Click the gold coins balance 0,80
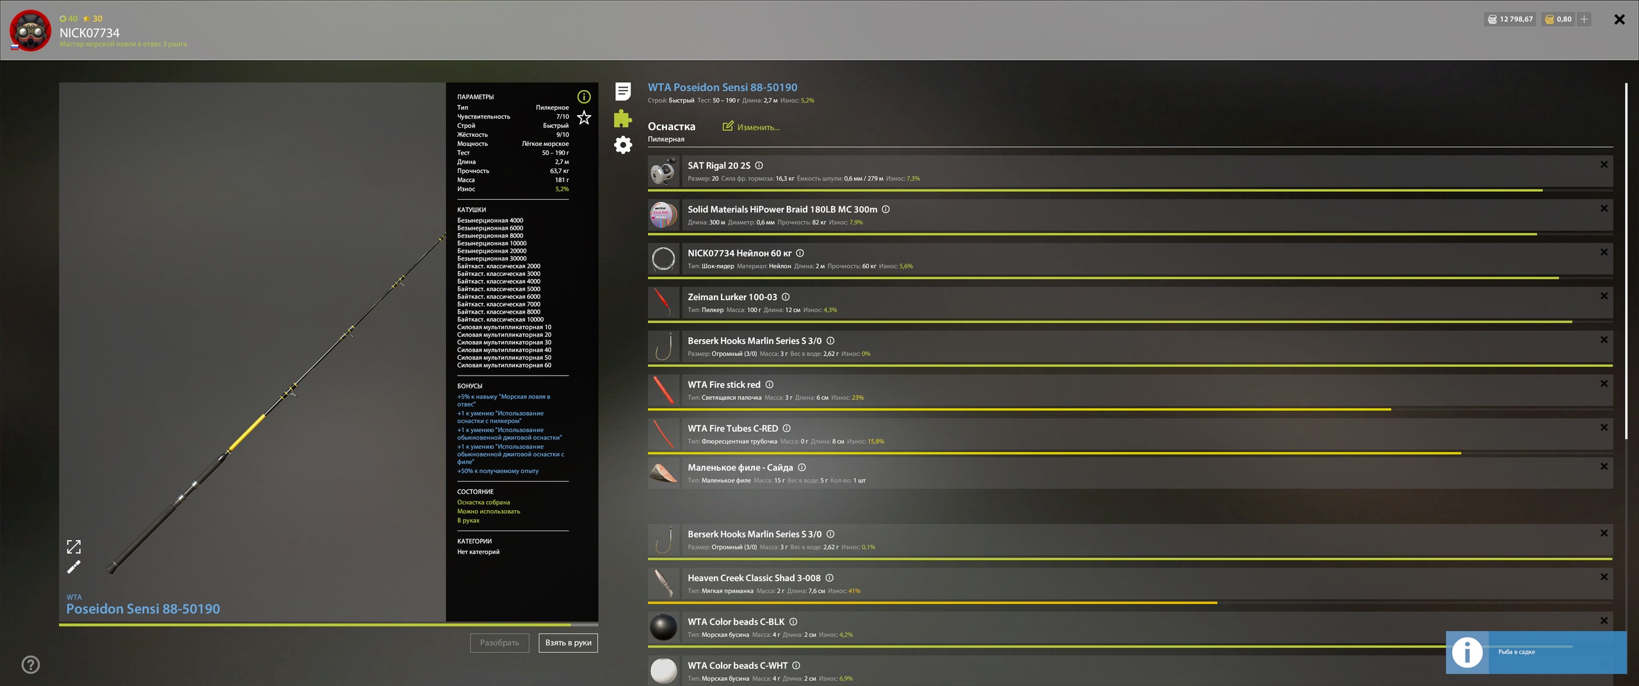1639x686 pixels. (x=1558, y=19)
